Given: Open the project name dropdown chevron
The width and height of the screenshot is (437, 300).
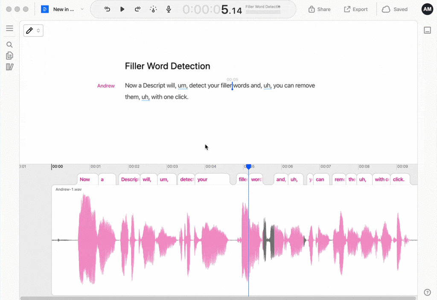Looking at the screenshot, I should tap(82, 9).
